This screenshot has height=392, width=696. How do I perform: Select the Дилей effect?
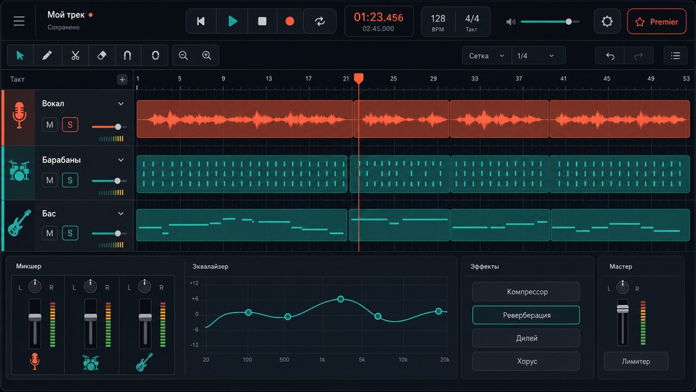(x=526, y=338)
